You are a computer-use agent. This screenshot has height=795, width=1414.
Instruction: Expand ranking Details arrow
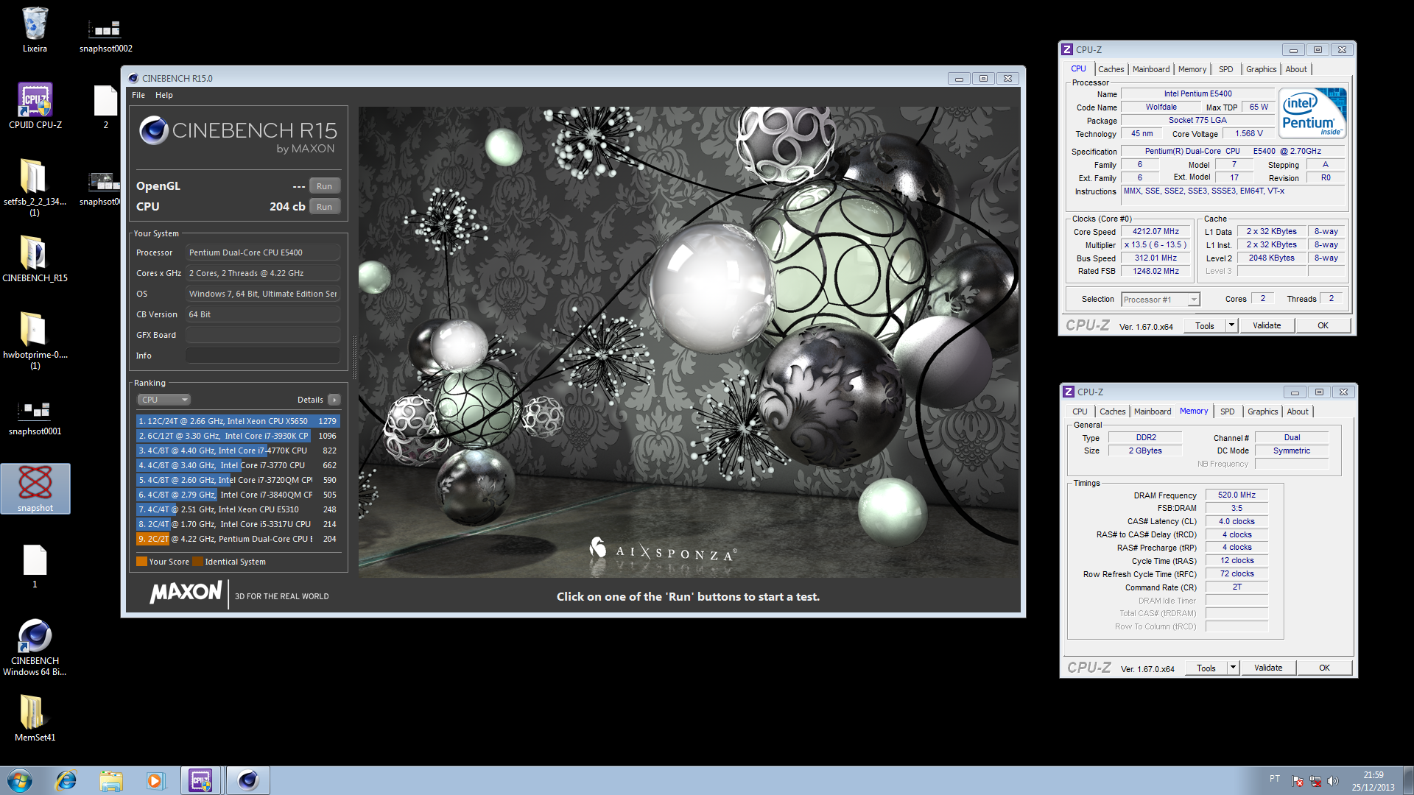click(334, 400)
